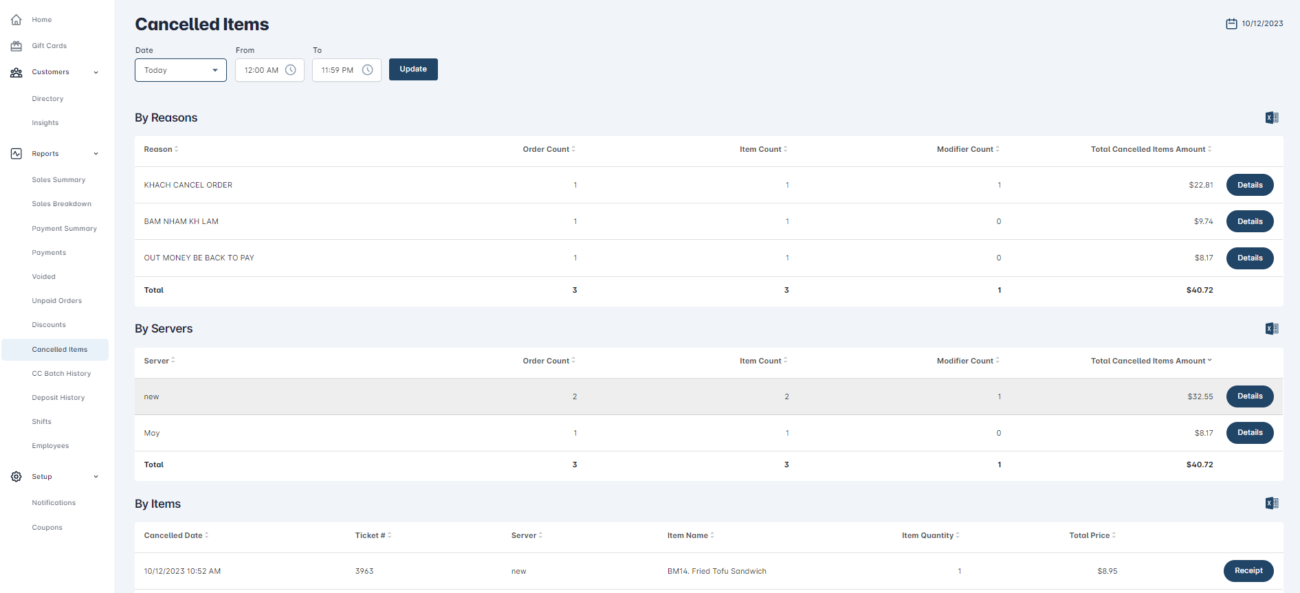Sort servers by Total Cancelled Items Amount
The image size is (1300, 593).
(1151, 361)
